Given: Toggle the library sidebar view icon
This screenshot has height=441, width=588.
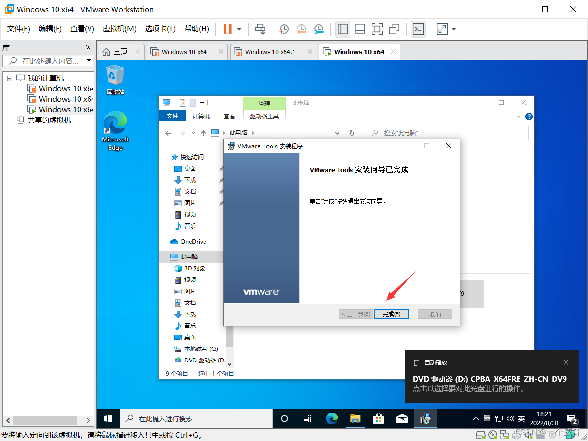Looking at the screenshot, I should pyautogui.click(x=342, y=29).
